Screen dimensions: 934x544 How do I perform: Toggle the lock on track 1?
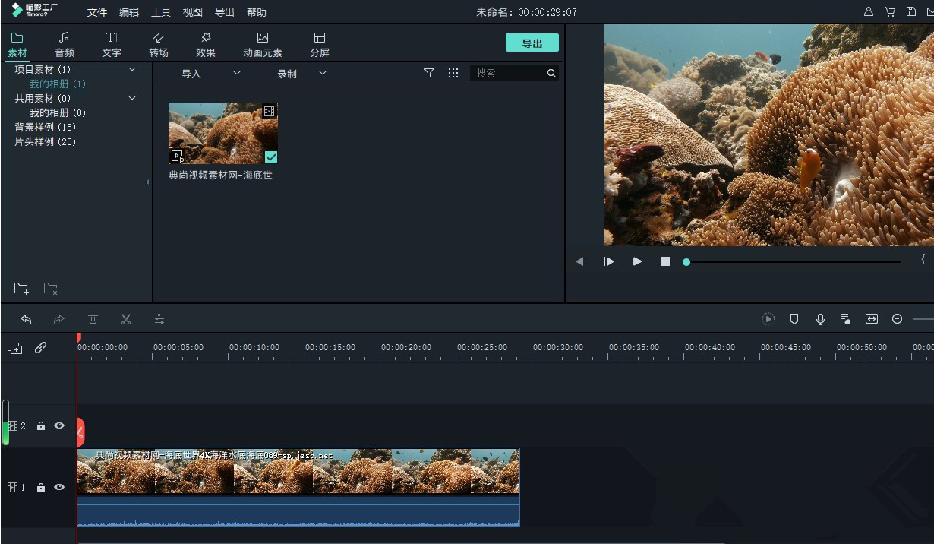coord(41,488)
